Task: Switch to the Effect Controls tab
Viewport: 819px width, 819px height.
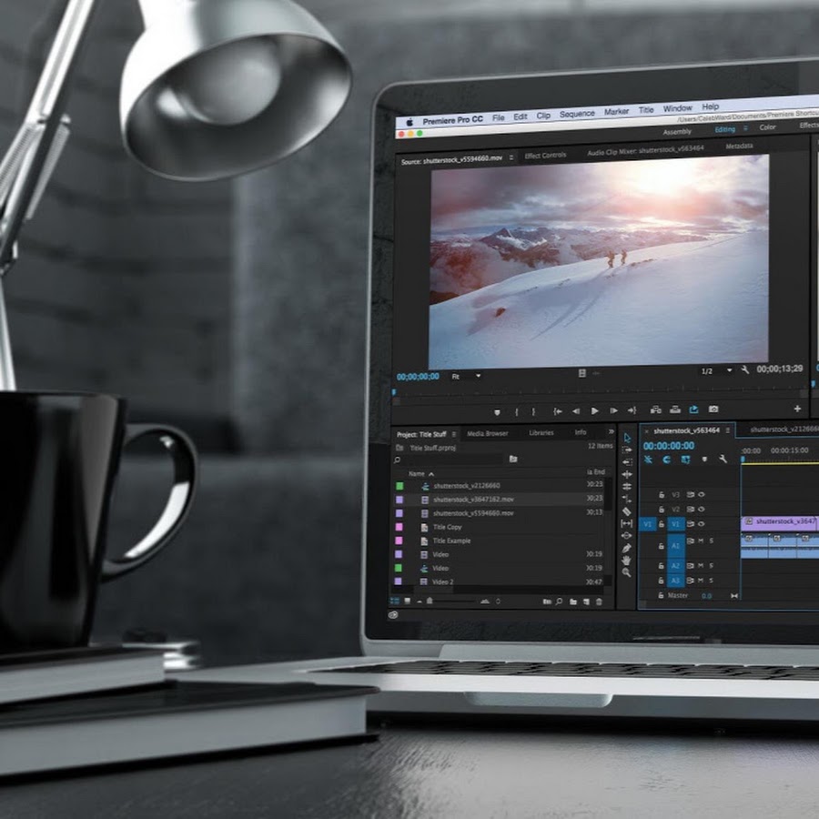Action: (546, 156)
